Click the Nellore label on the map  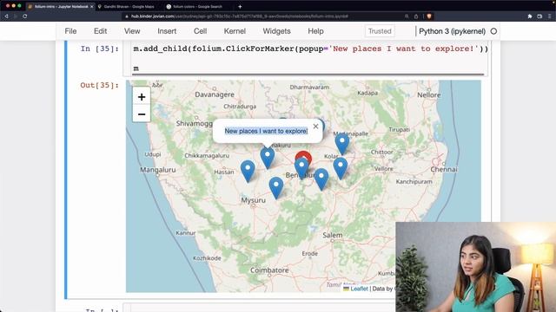click(429, 94)
